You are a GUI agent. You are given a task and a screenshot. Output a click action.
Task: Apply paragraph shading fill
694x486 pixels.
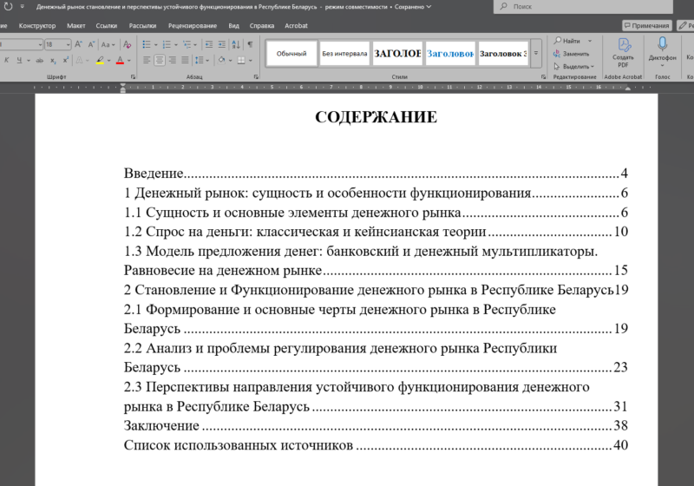click(222, 60)
